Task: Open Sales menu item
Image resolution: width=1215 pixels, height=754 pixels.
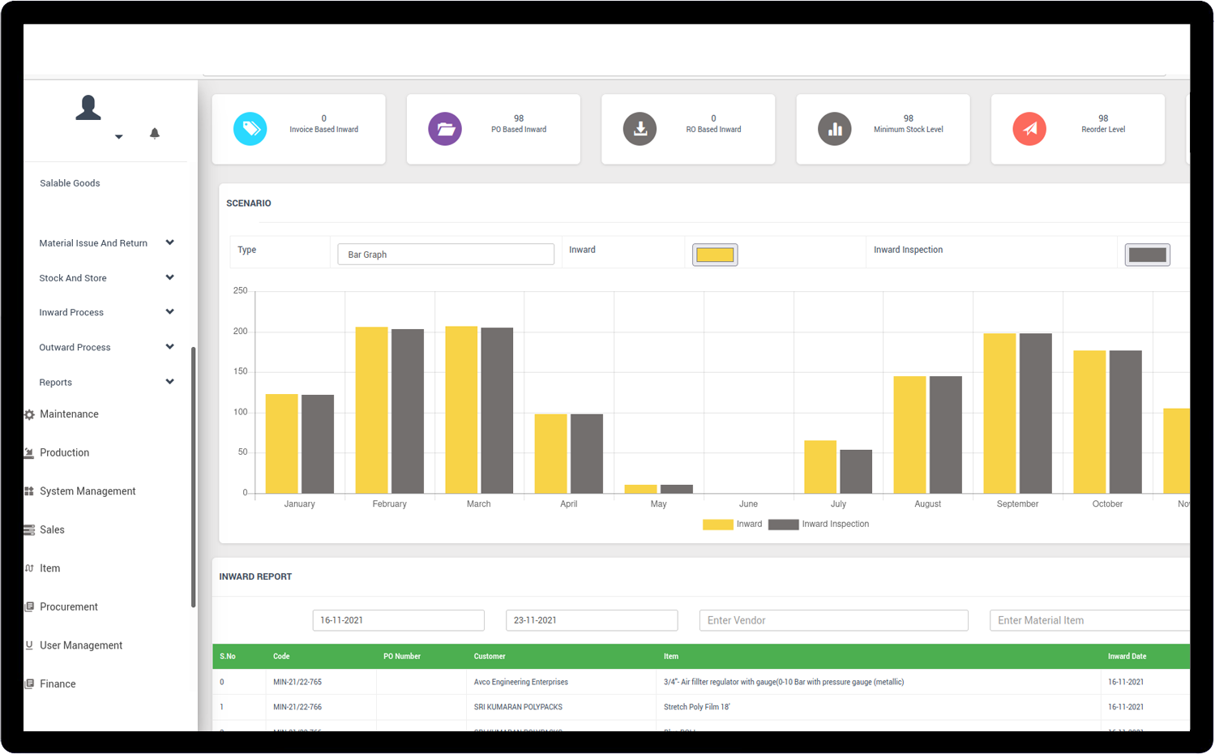Action: (x=52, y=530)
